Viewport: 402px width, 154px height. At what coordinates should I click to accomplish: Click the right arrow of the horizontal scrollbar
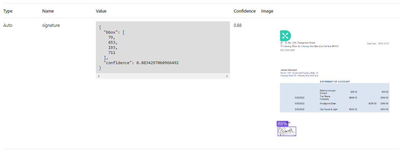click(227, 76)
